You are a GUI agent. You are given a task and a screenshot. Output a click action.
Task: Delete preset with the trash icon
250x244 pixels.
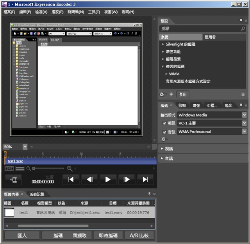point(243,94)
